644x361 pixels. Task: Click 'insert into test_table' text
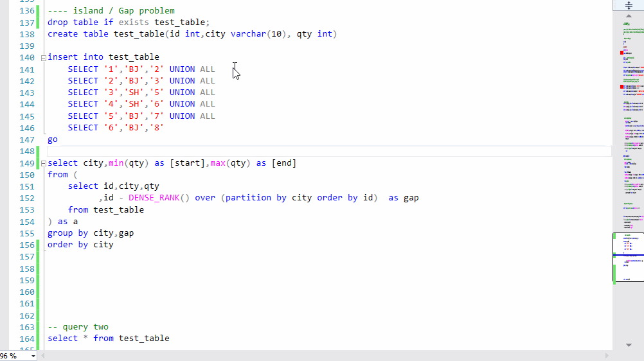(103, 57)
